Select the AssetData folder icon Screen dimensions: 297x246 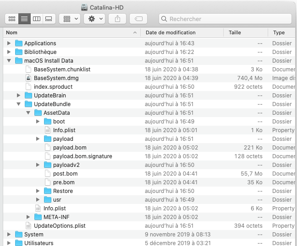(38, 113)
